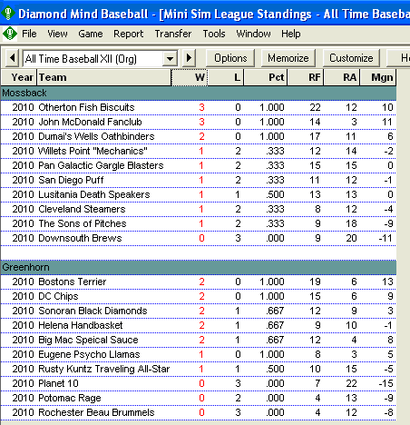410x425 pixels.
Task: Select the Helena Handbasket row
Action: [199, 325]
